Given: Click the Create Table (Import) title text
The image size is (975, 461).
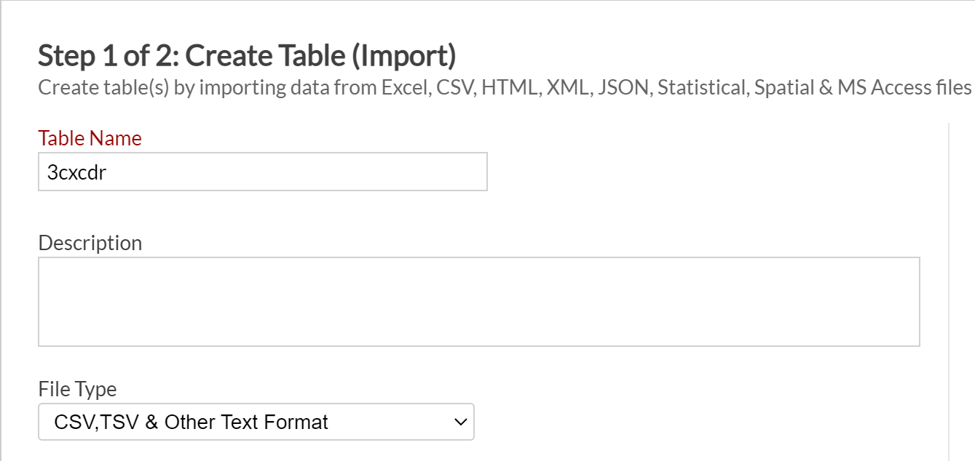Looking at the screenshot, I should click(x=321, y=55).
